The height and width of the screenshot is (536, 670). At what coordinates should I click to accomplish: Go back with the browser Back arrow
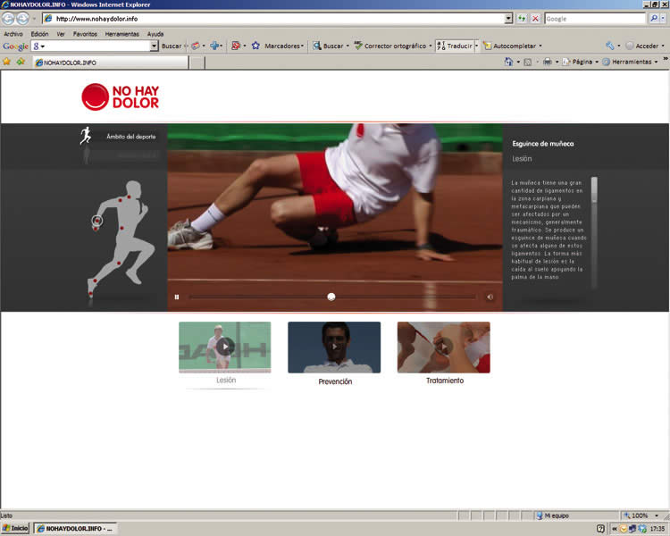[8, 19]
